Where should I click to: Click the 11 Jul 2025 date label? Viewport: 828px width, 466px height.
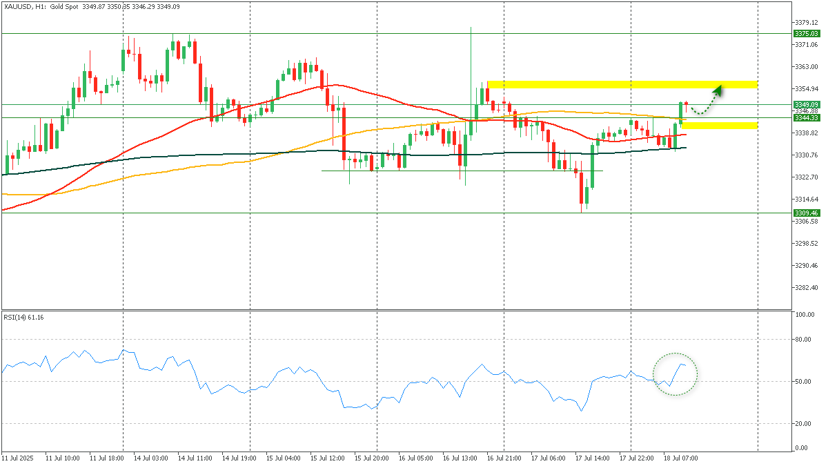17,458
